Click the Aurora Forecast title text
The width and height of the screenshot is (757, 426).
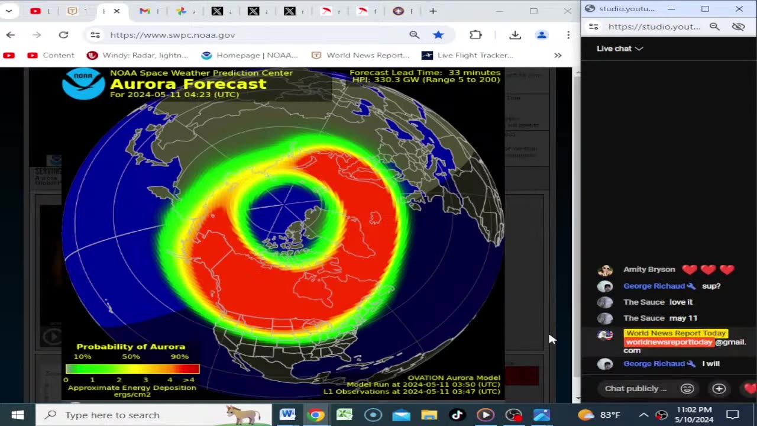[188, 84]
